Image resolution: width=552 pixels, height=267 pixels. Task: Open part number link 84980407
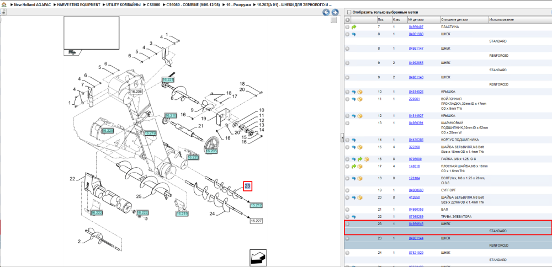click(x=416, y=26)
